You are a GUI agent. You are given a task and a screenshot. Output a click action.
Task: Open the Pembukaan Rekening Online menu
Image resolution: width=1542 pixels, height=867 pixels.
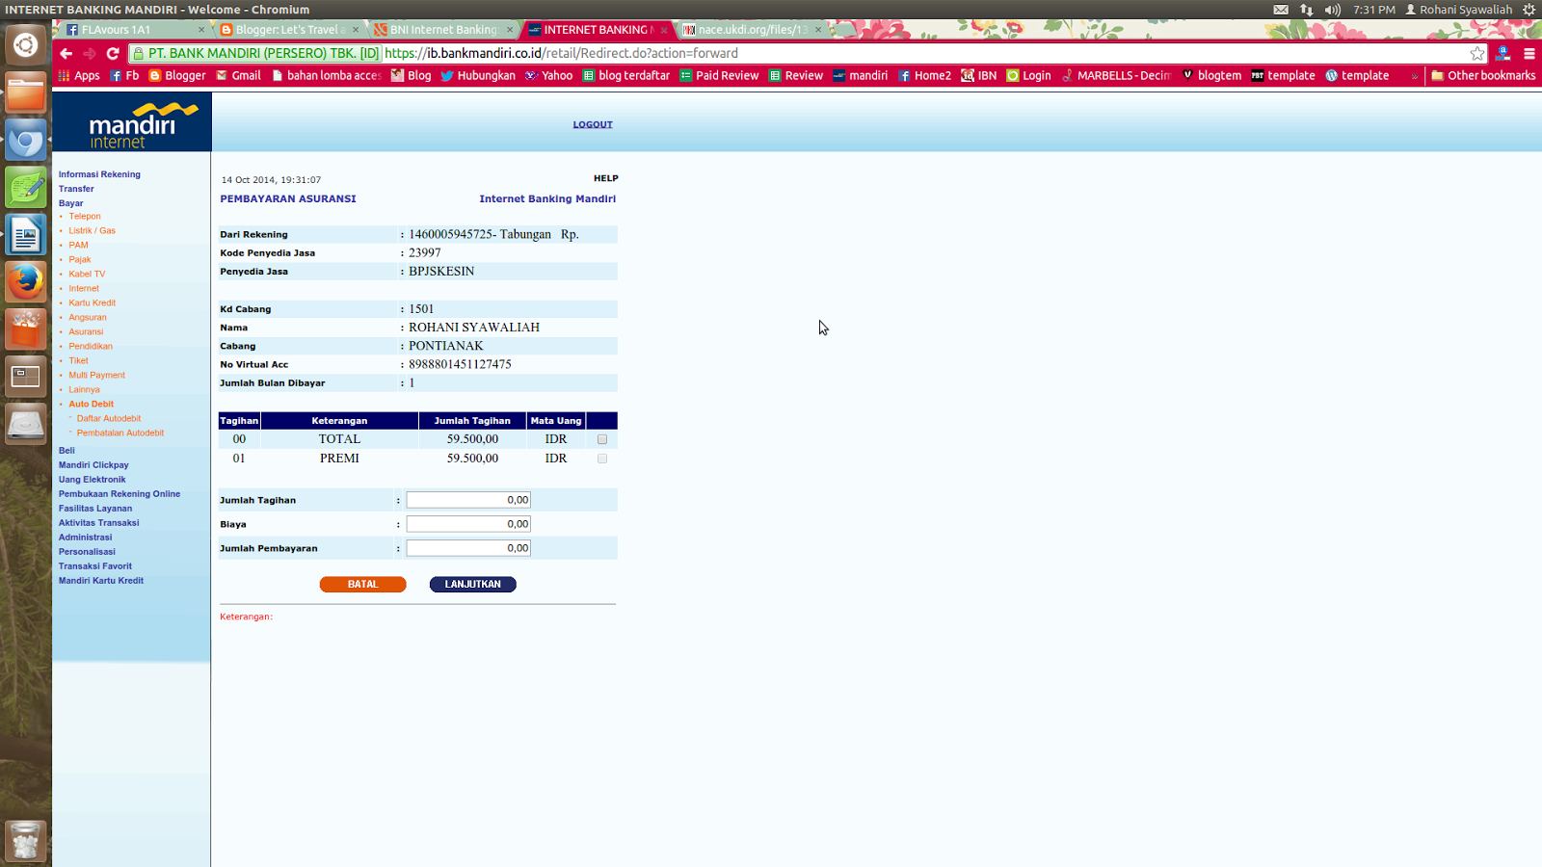120,494
